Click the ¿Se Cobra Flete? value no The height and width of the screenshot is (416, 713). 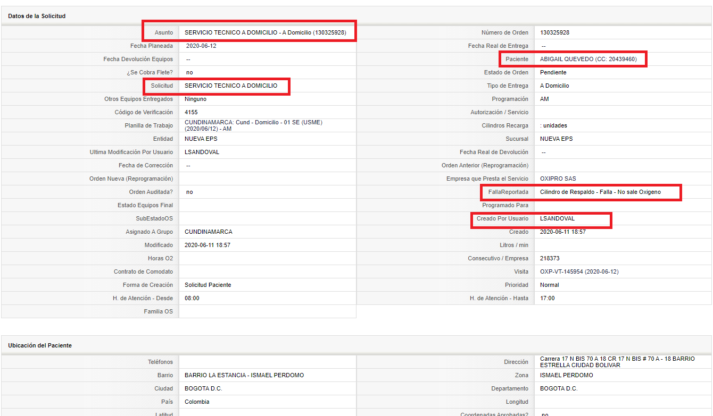[x=189, y=72]
